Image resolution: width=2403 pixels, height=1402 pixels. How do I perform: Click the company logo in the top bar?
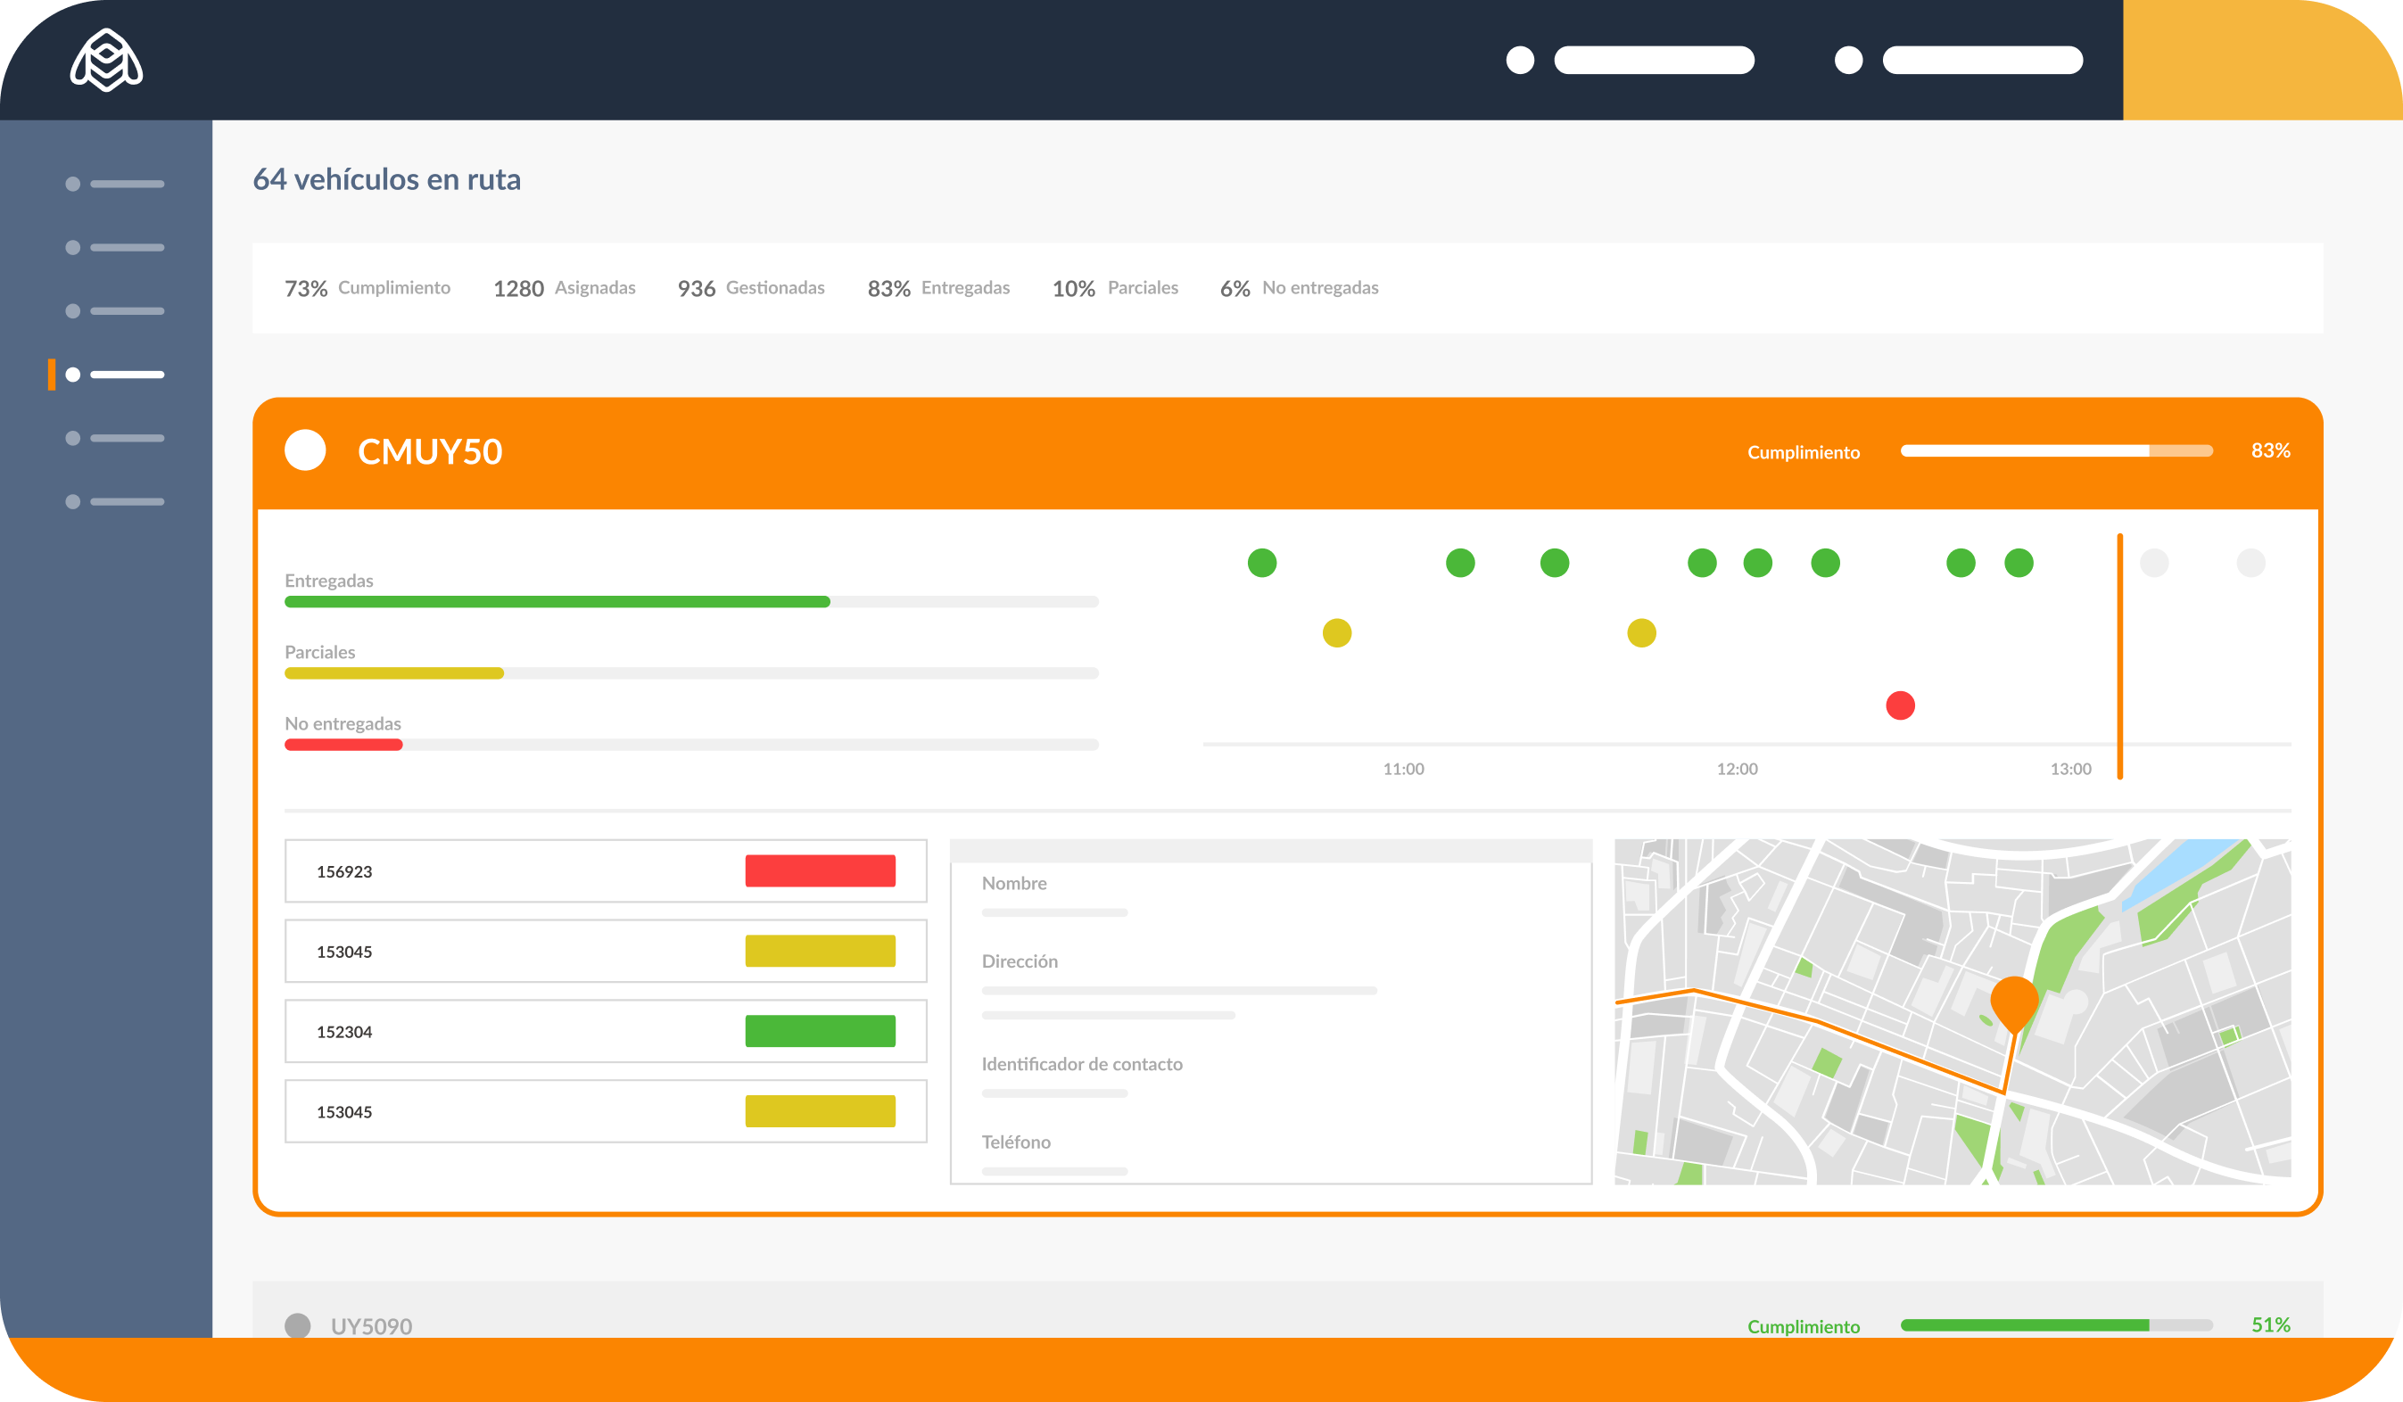pos(105,59)
